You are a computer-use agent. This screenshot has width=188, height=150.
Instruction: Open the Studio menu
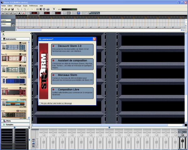click(x=25, y=6)
